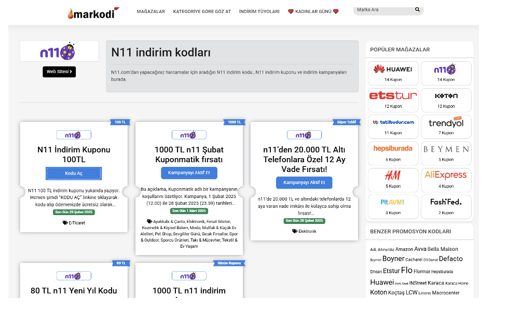The width and height of the screenshot is (521, 311).
Task: Select the Etstur store logo tile
Action: 393,96
